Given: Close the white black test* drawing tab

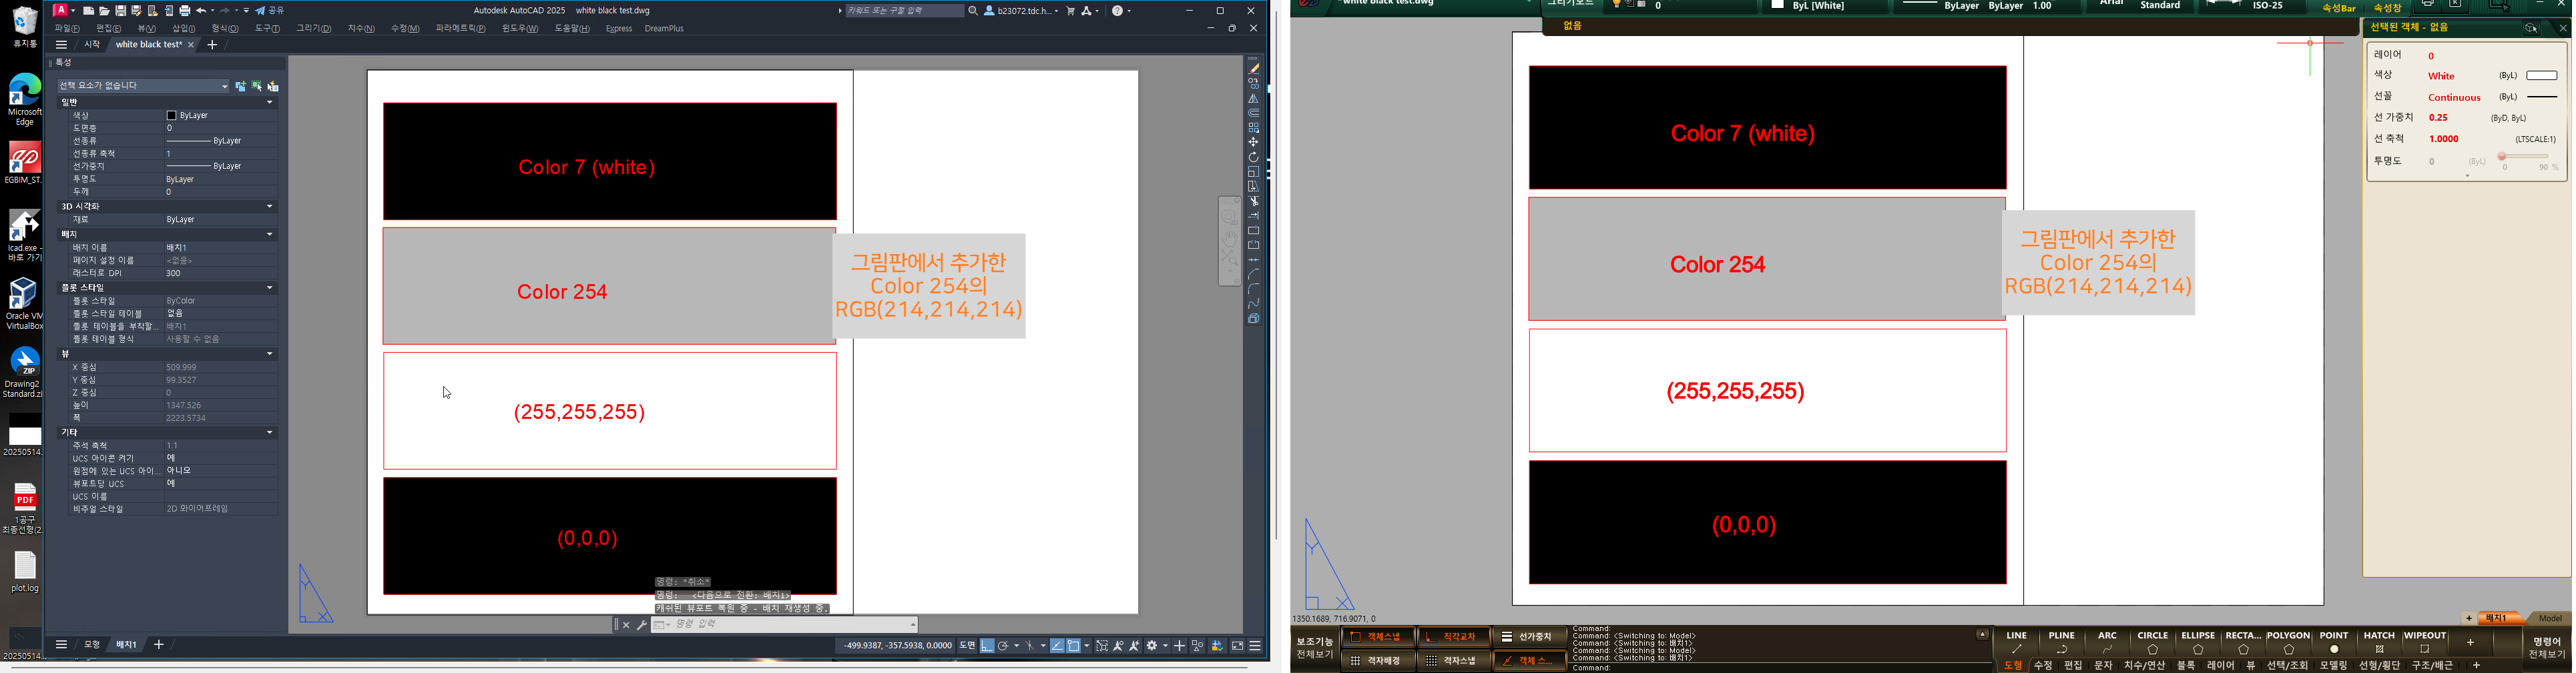Looking at the screenshot, I should [x=191, y=45].
